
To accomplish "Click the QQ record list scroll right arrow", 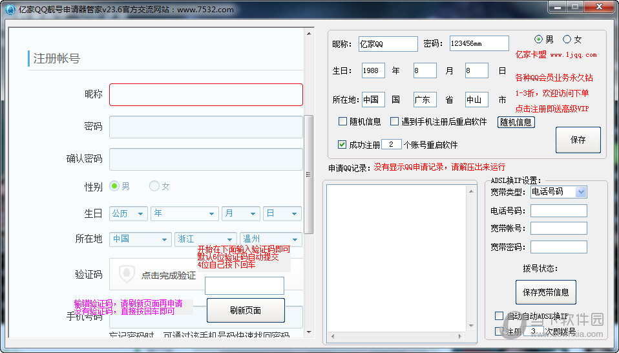I will click(460, 336).
